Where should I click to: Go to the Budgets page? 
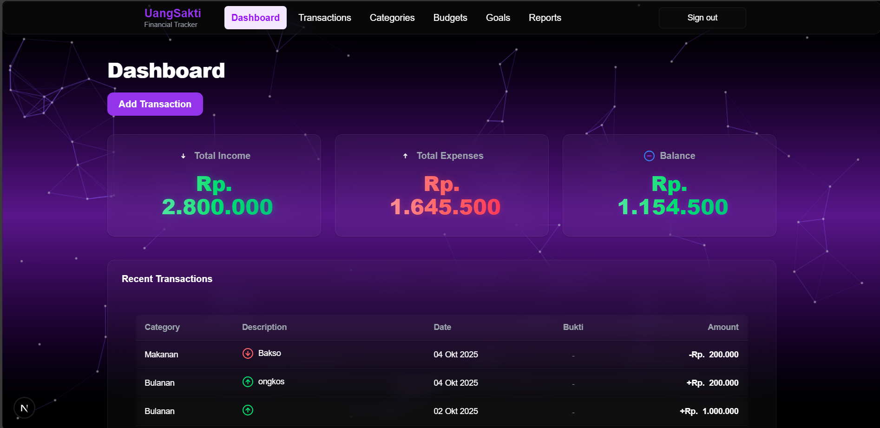[450, 18]
